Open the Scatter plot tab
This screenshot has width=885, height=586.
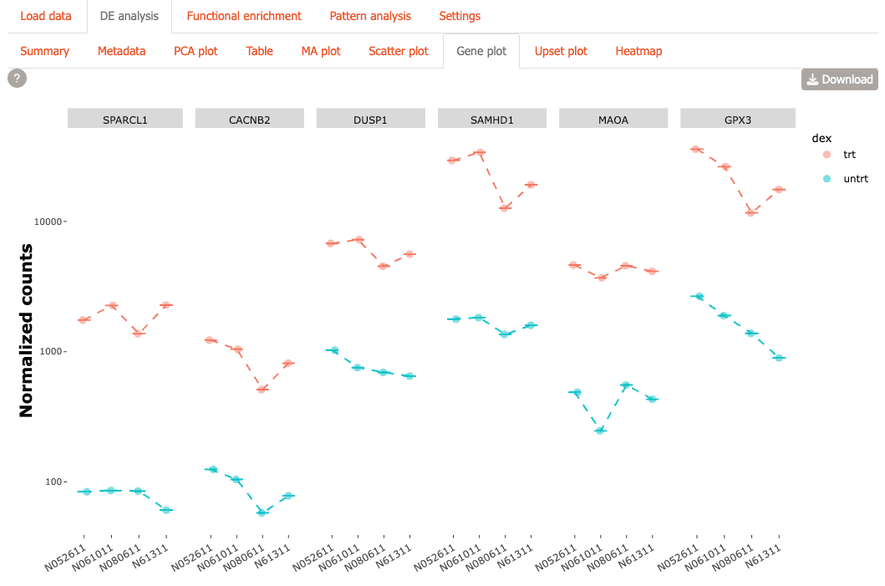point(399,51)
